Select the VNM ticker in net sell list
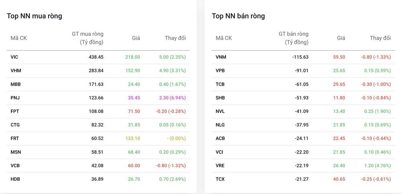The height and width of the screenshot is (194, 402). tap(221, 57)
